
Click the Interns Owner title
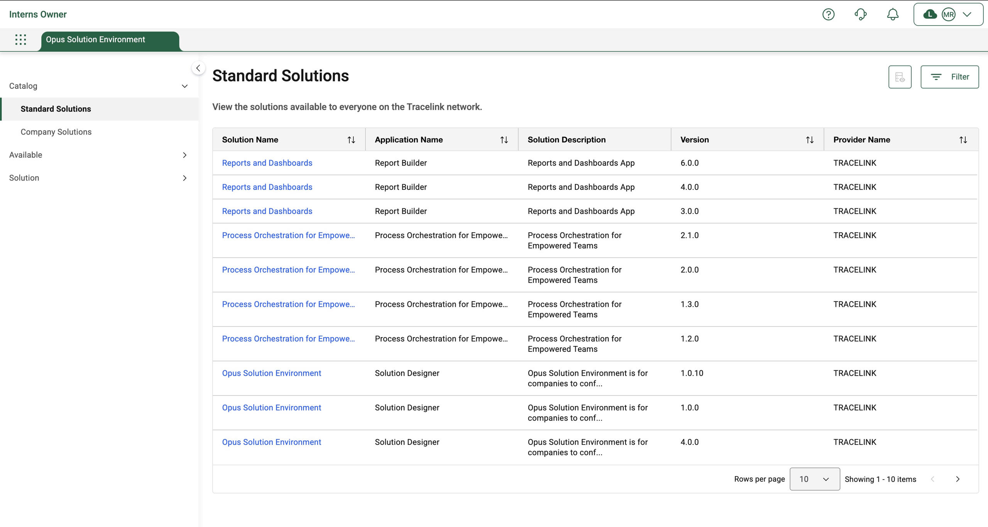coord(38,14)
